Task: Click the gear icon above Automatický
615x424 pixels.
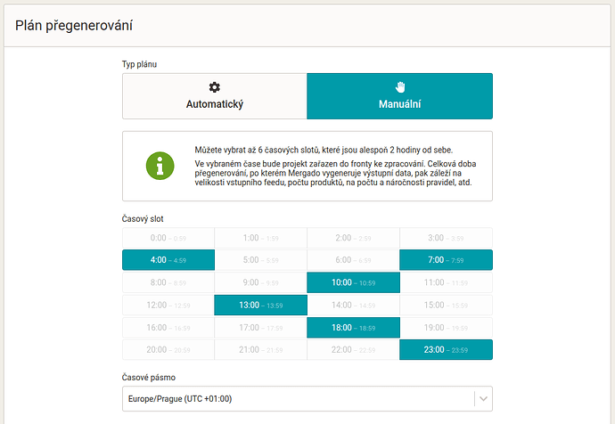Action: (x=214, y=87)
